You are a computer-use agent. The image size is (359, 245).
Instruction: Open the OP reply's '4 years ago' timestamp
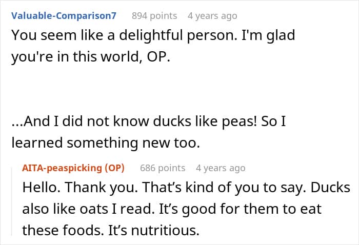click(221, 168)
